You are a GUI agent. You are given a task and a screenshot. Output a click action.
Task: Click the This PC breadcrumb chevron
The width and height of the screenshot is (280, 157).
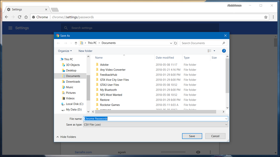[99, 43]
